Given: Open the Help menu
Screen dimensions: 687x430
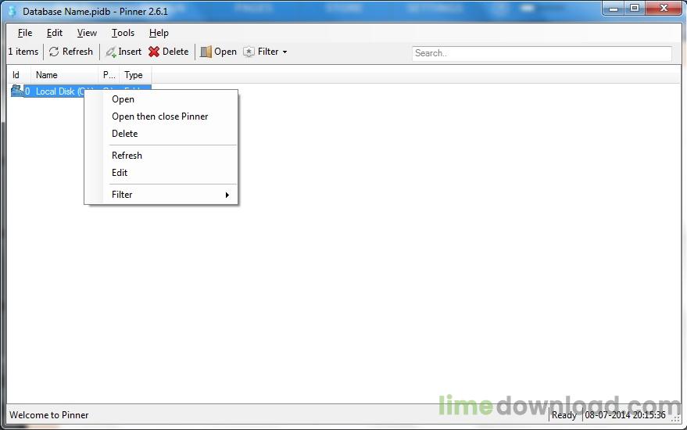Looking at the screenshot, I should coord(159,33).
